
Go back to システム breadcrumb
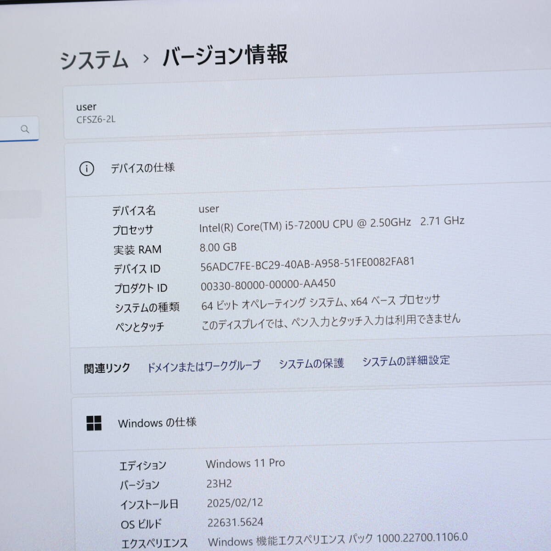point(94,60)
